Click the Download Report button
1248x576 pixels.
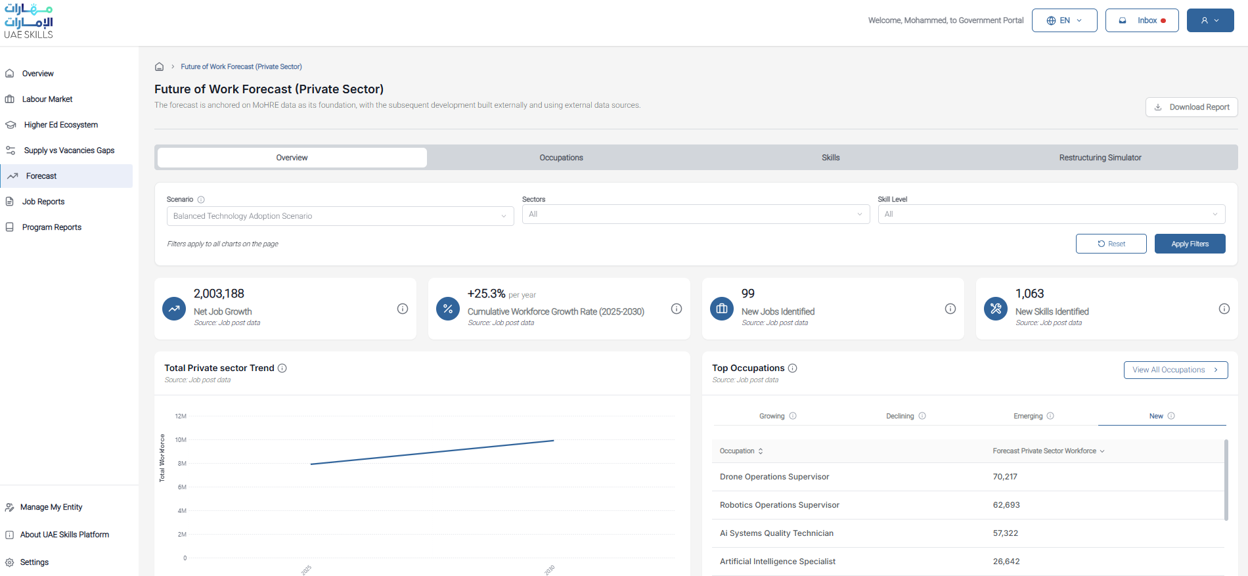pyautogui.click(x=1192, y=107)
